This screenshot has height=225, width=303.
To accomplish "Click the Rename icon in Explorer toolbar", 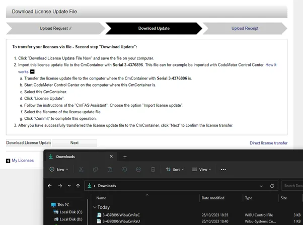I will pyautogui.click(x=124, y=170).
